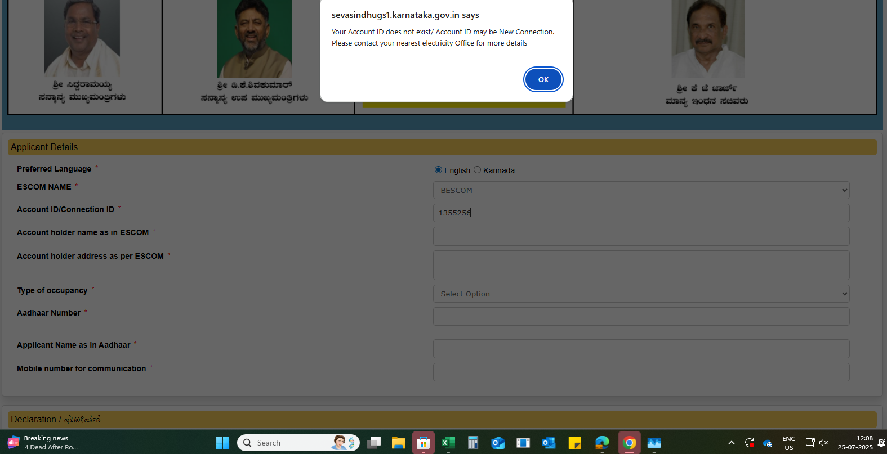This screenshot has width=887, height=454.
Task: Select English as preferred language
Action: coord(438,170)
